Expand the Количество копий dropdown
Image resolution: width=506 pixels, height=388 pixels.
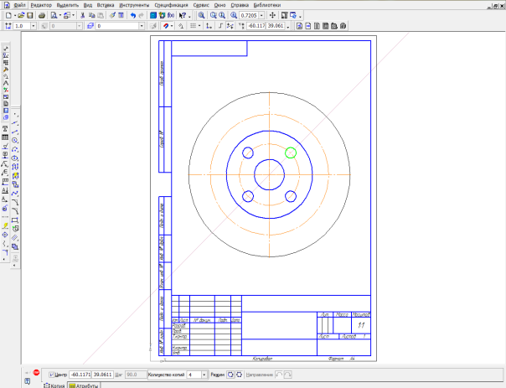(x=204, y=375)
